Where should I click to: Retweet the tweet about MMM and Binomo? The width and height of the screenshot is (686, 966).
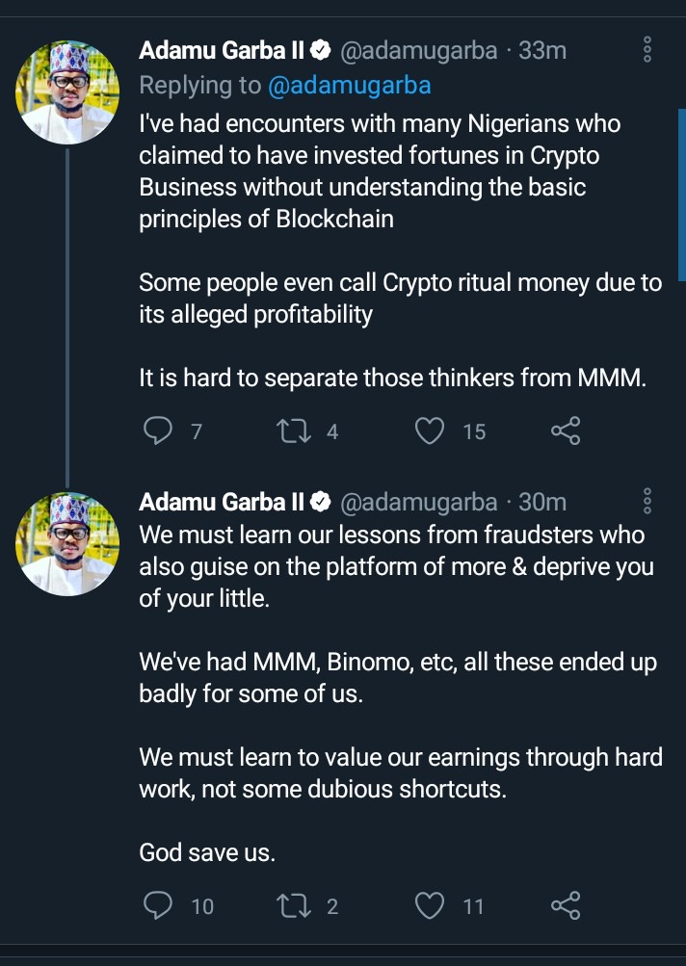289,905
